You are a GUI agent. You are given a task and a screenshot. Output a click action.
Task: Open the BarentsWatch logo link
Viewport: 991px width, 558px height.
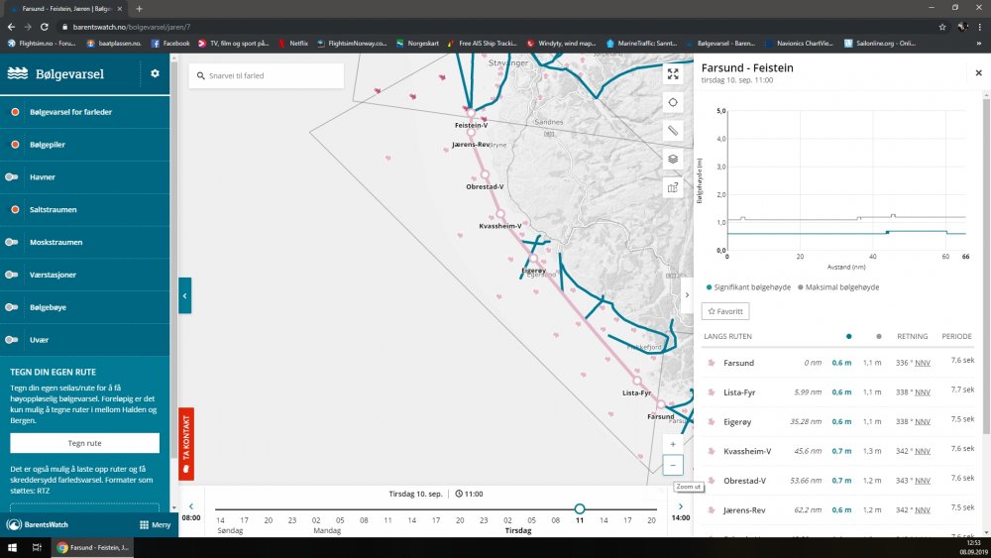(37, 524)
